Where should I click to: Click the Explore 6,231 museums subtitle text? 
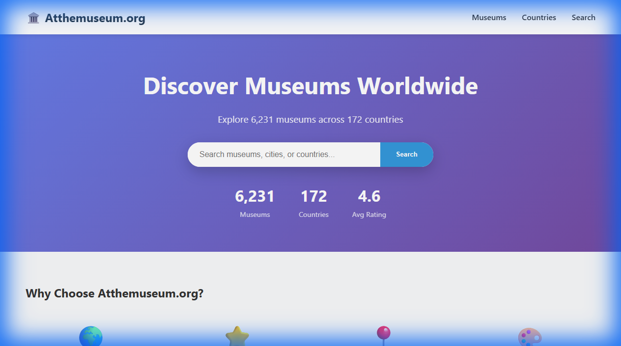(310, 119)
